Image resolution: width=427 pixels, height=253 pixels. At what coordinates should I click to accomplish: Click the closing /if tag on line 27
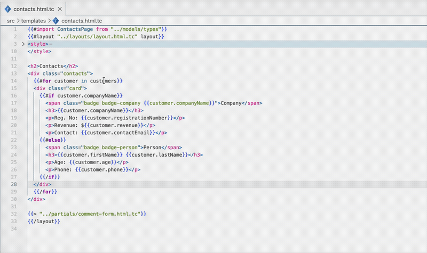tap(50, 177)
